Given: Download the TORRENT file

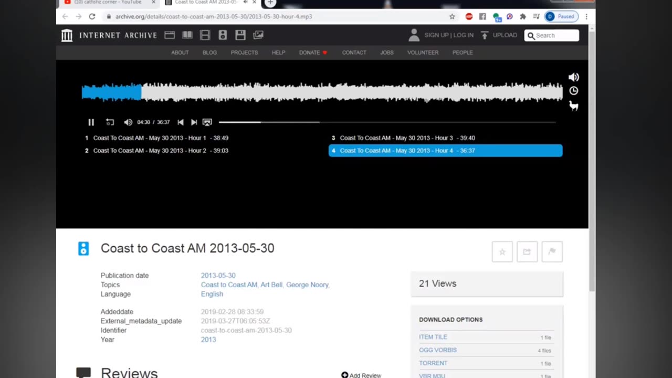Looking at the screenshot, I should (x=433, y=363).
